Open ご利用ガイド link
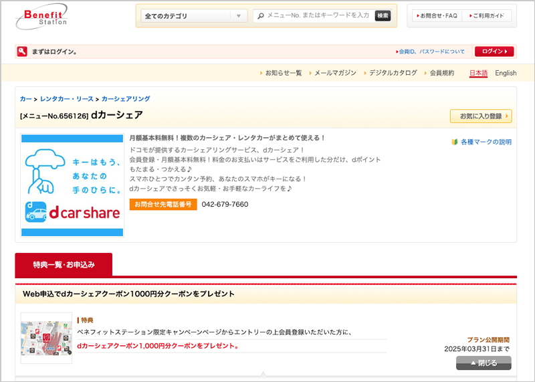 pyautogui.click(x=487, y=15)
